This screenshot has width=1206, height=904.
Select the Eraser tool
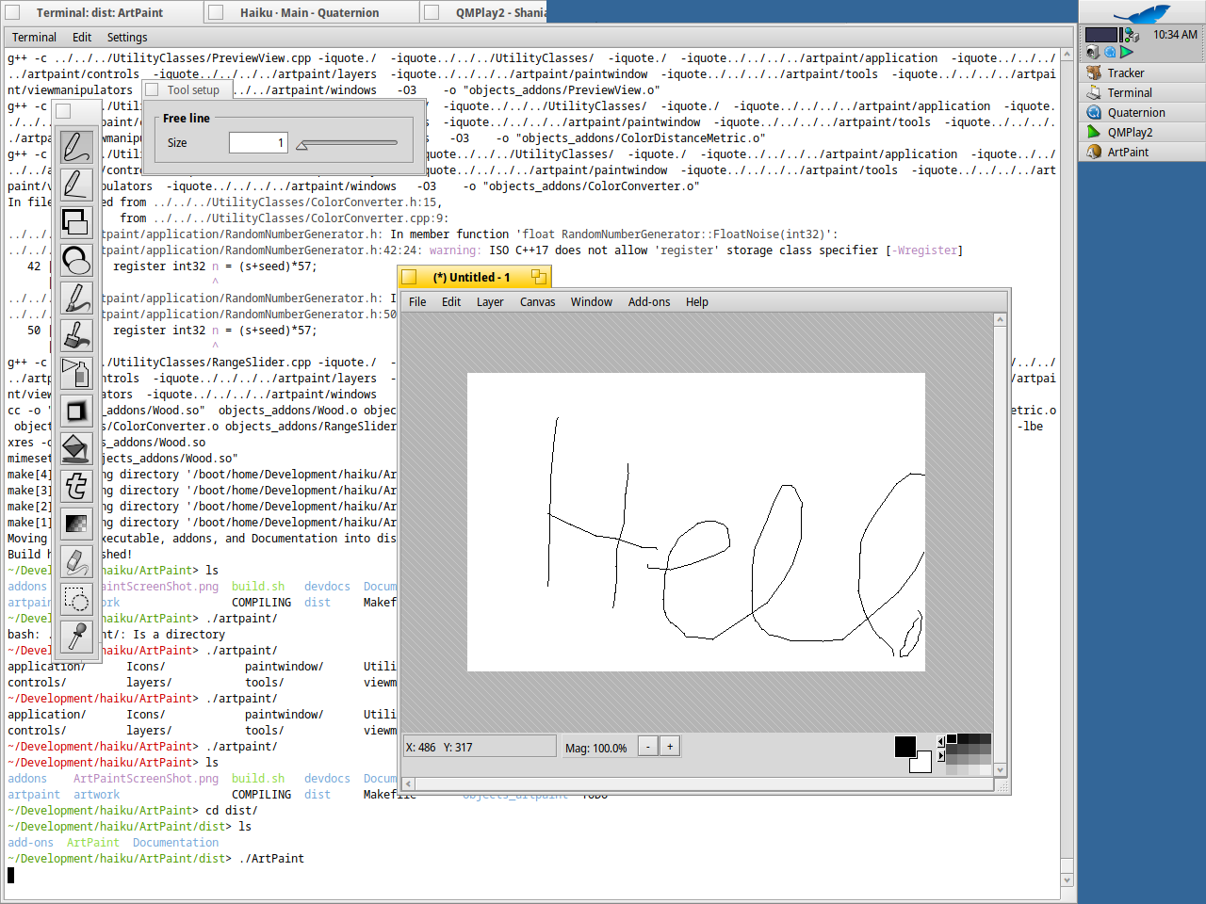(76, 561)
